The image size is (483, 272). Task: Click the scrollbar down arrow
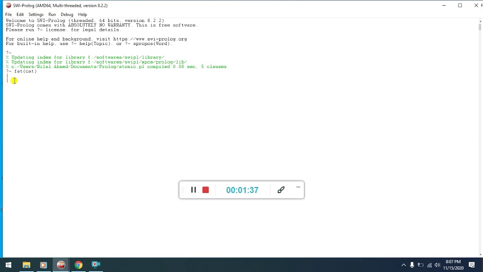[x=480, y=254]
